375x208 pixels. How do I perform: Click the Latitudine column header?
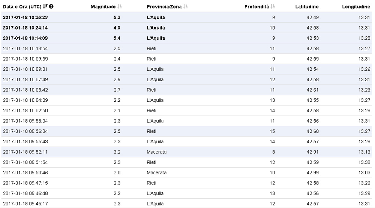pos(307,7)
